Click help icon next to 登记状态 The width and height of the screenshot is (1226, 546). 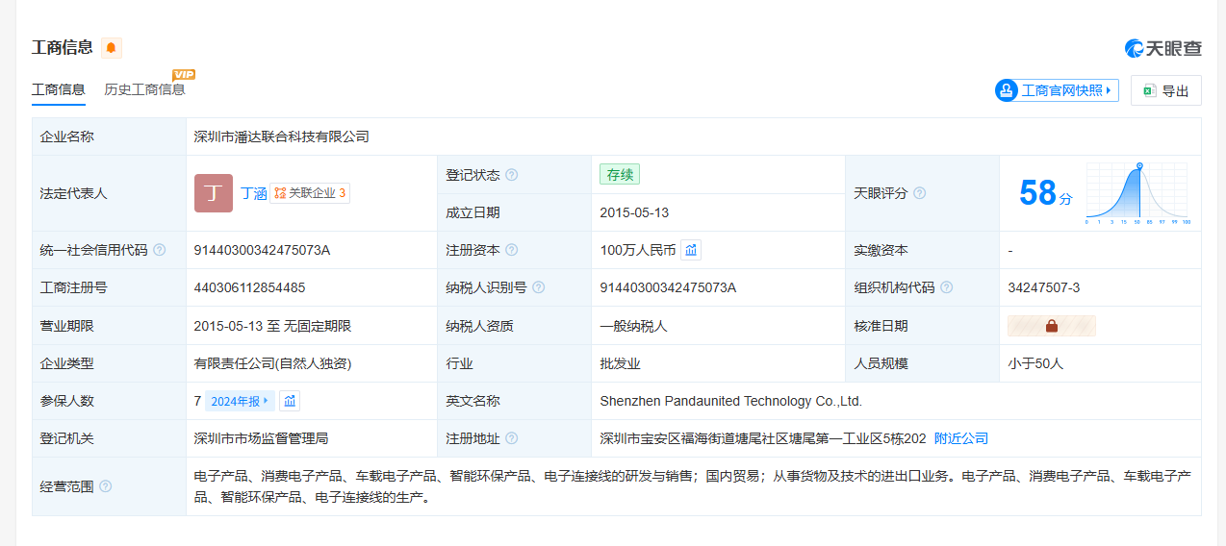512,175
